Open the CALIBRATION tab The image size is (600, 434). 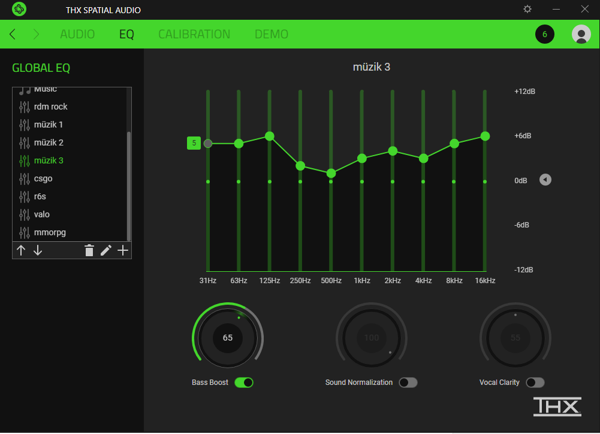point(194,34)
